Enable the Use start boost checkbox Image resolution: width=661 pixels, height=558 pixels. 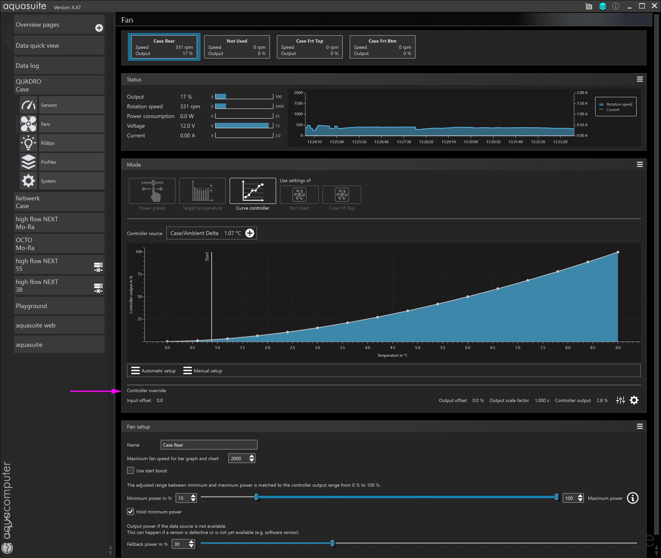point(131,470)
